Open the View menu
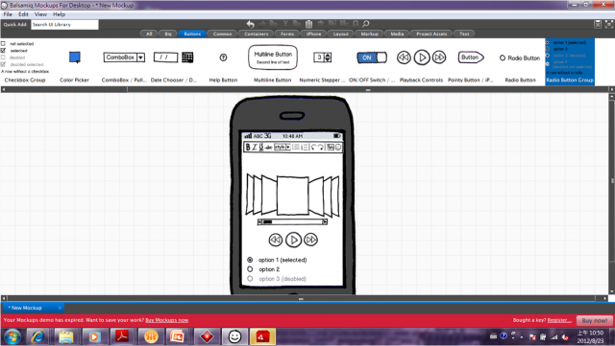The image size is (615, 346). pyautogui.click(x=40, y=14)
